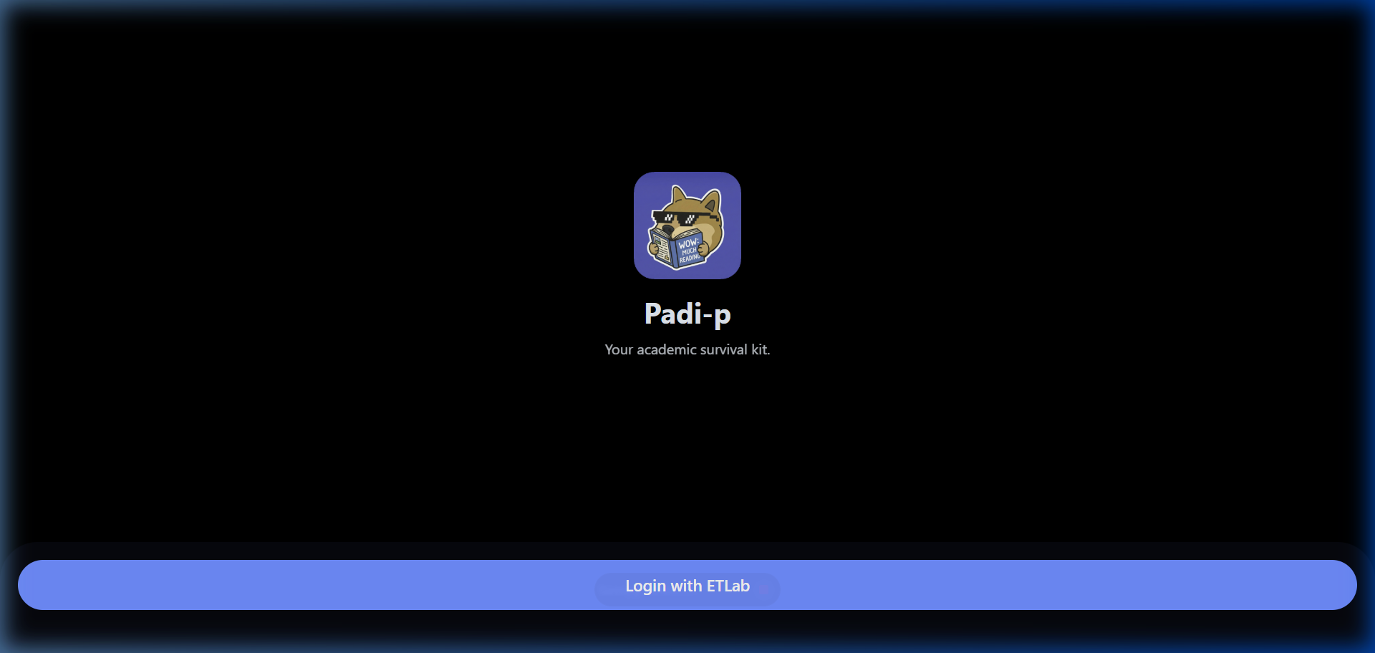Click the blue book held by doge
This screenshot has width=1375, height=653.
coord(677,249)
